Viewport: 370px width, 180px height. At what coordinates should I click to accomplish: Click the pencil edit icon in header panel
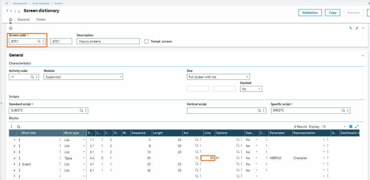point(357,28)
